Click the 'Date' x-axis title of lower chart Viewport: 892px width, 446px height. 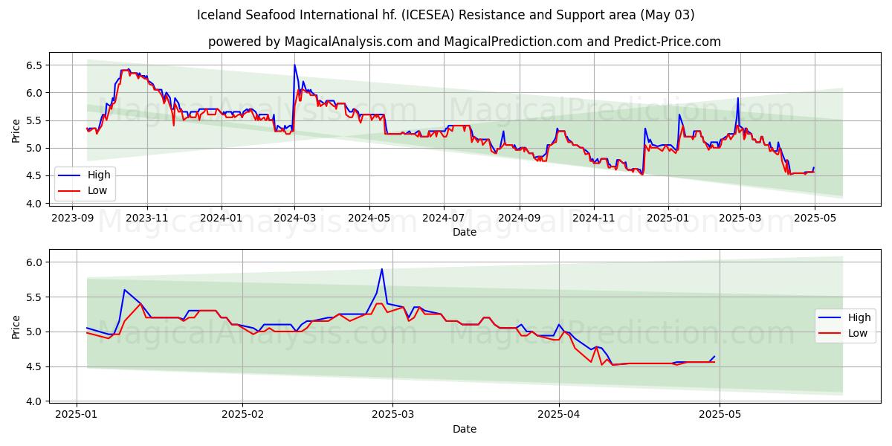point(465,429)
